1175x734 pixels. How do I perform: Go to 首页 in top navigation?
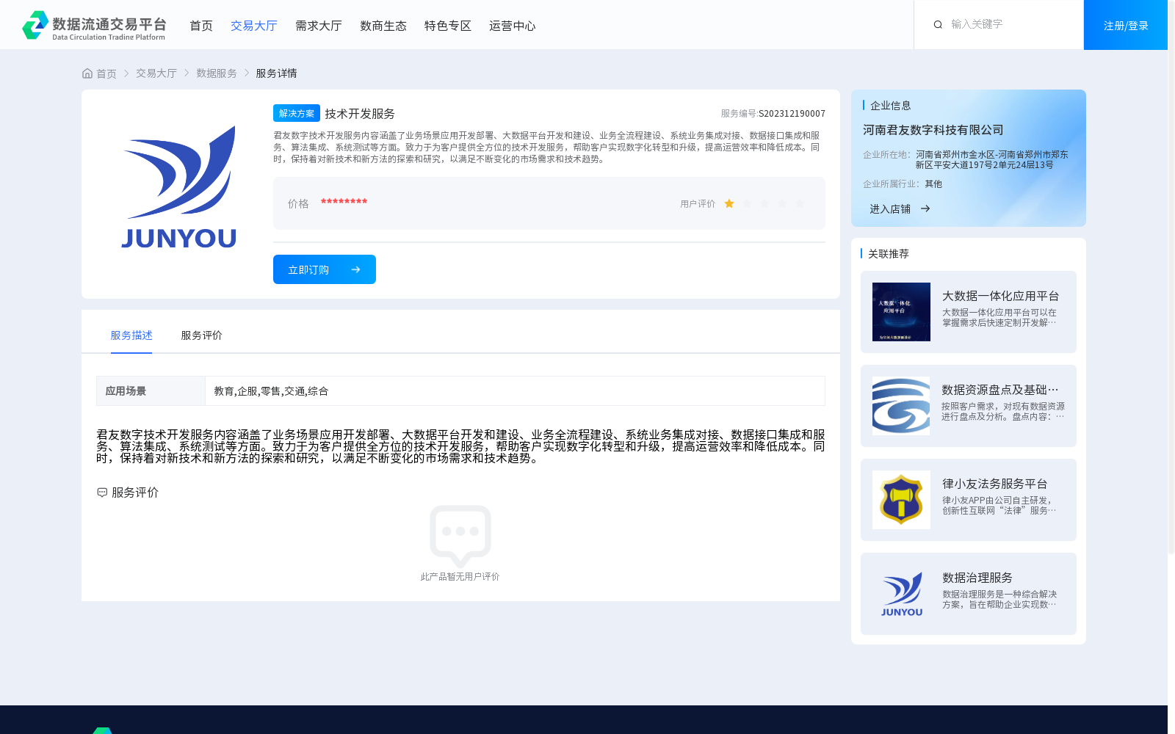(x=201, y=26)
